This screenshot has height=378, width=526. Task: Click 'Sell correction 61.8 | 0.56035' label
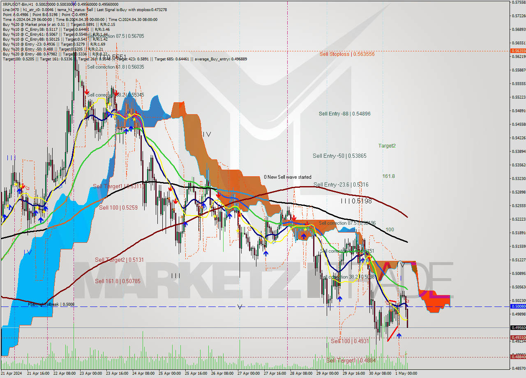click(x=115, y=67)
